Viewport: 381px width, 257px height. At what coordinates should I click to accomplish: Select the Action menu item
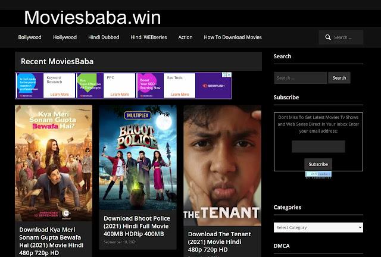(x=185, y=37)
